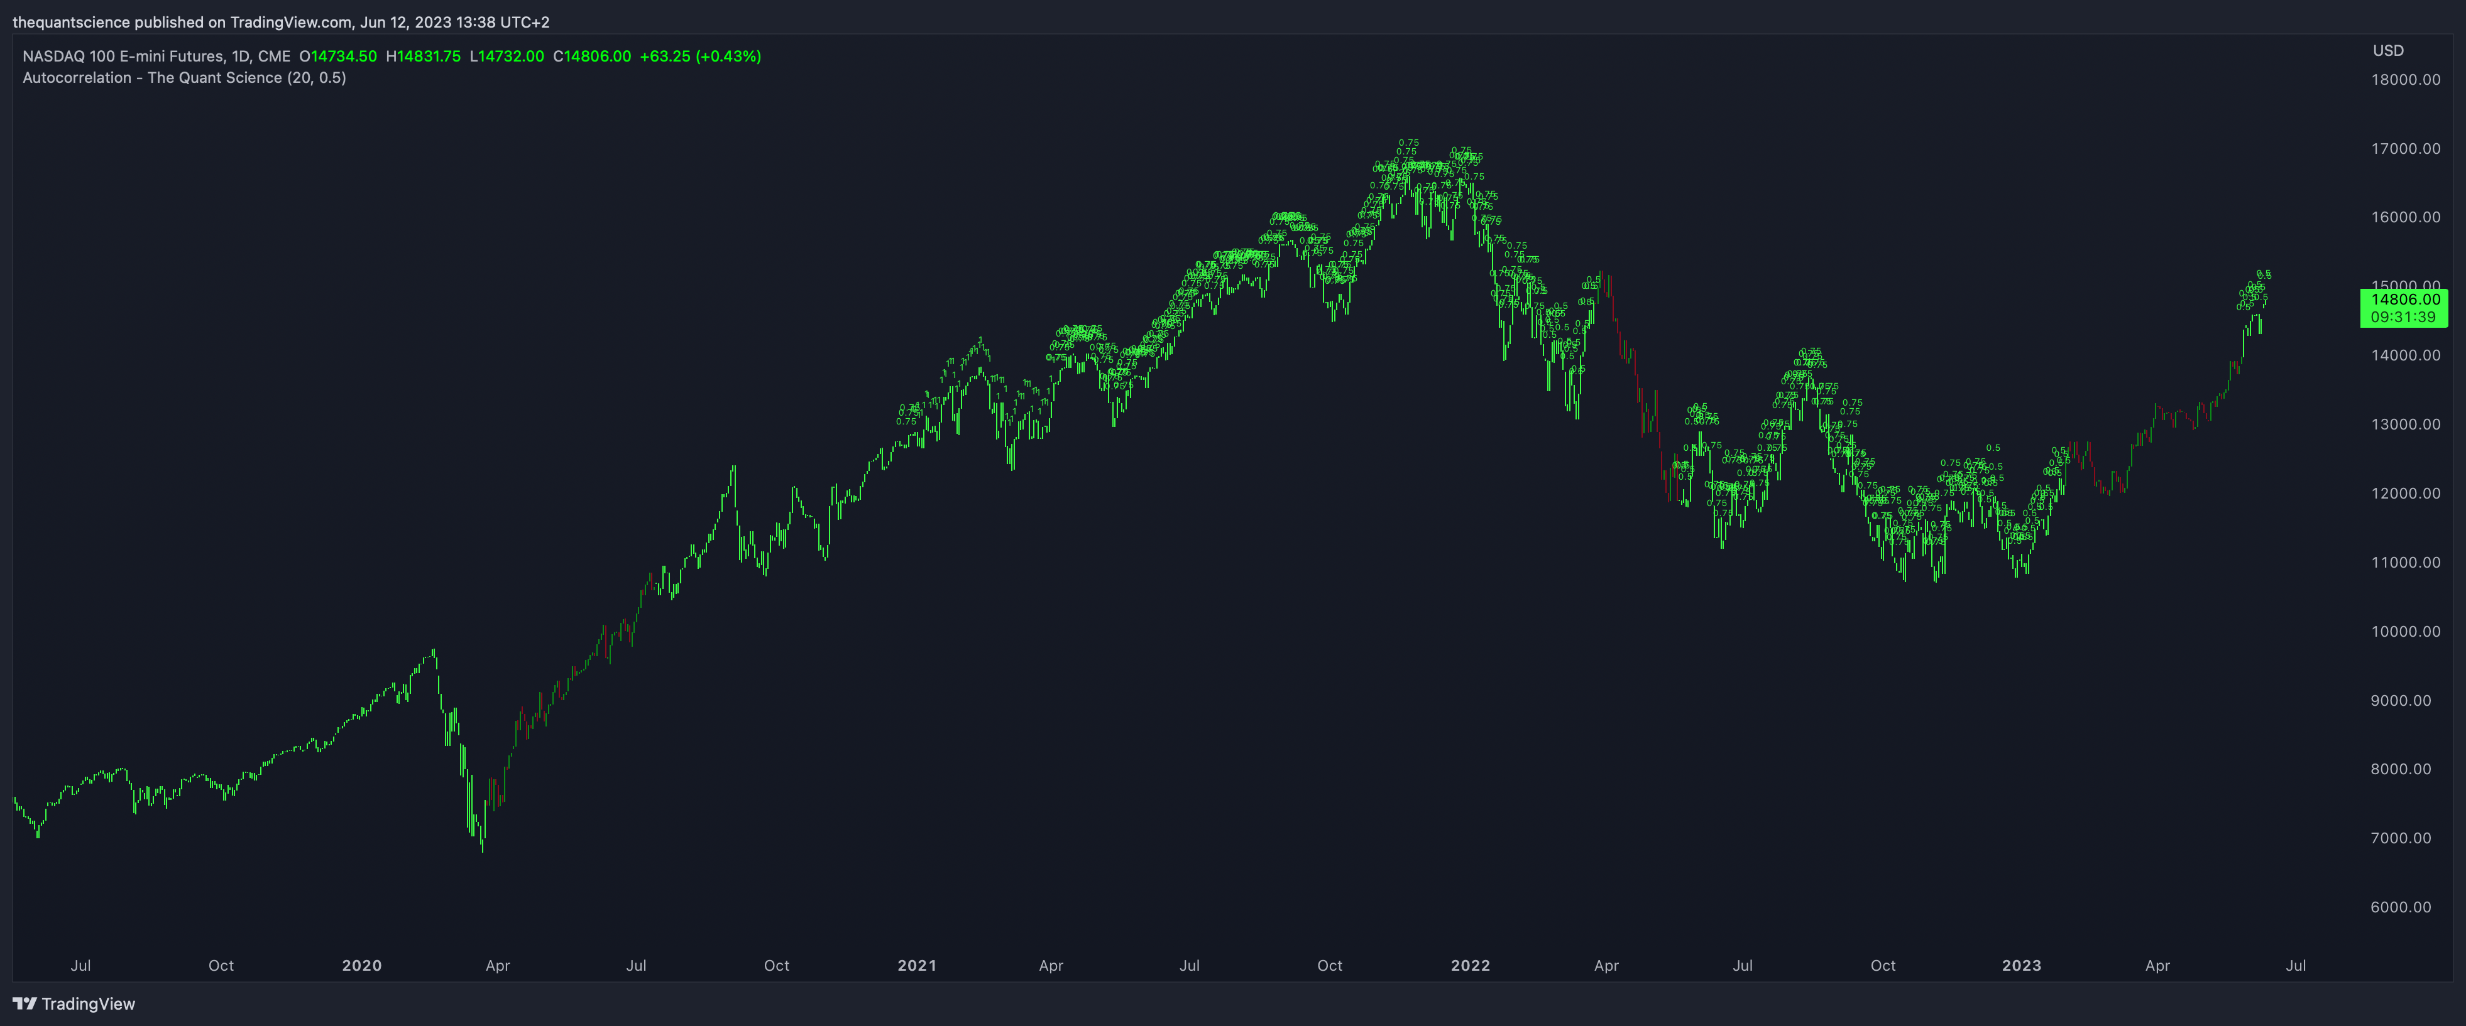Image resolution: width=2466 pixels, height=1026 pixels.
Task: Click the opening price value O14734.50
Action: [338, 57]
